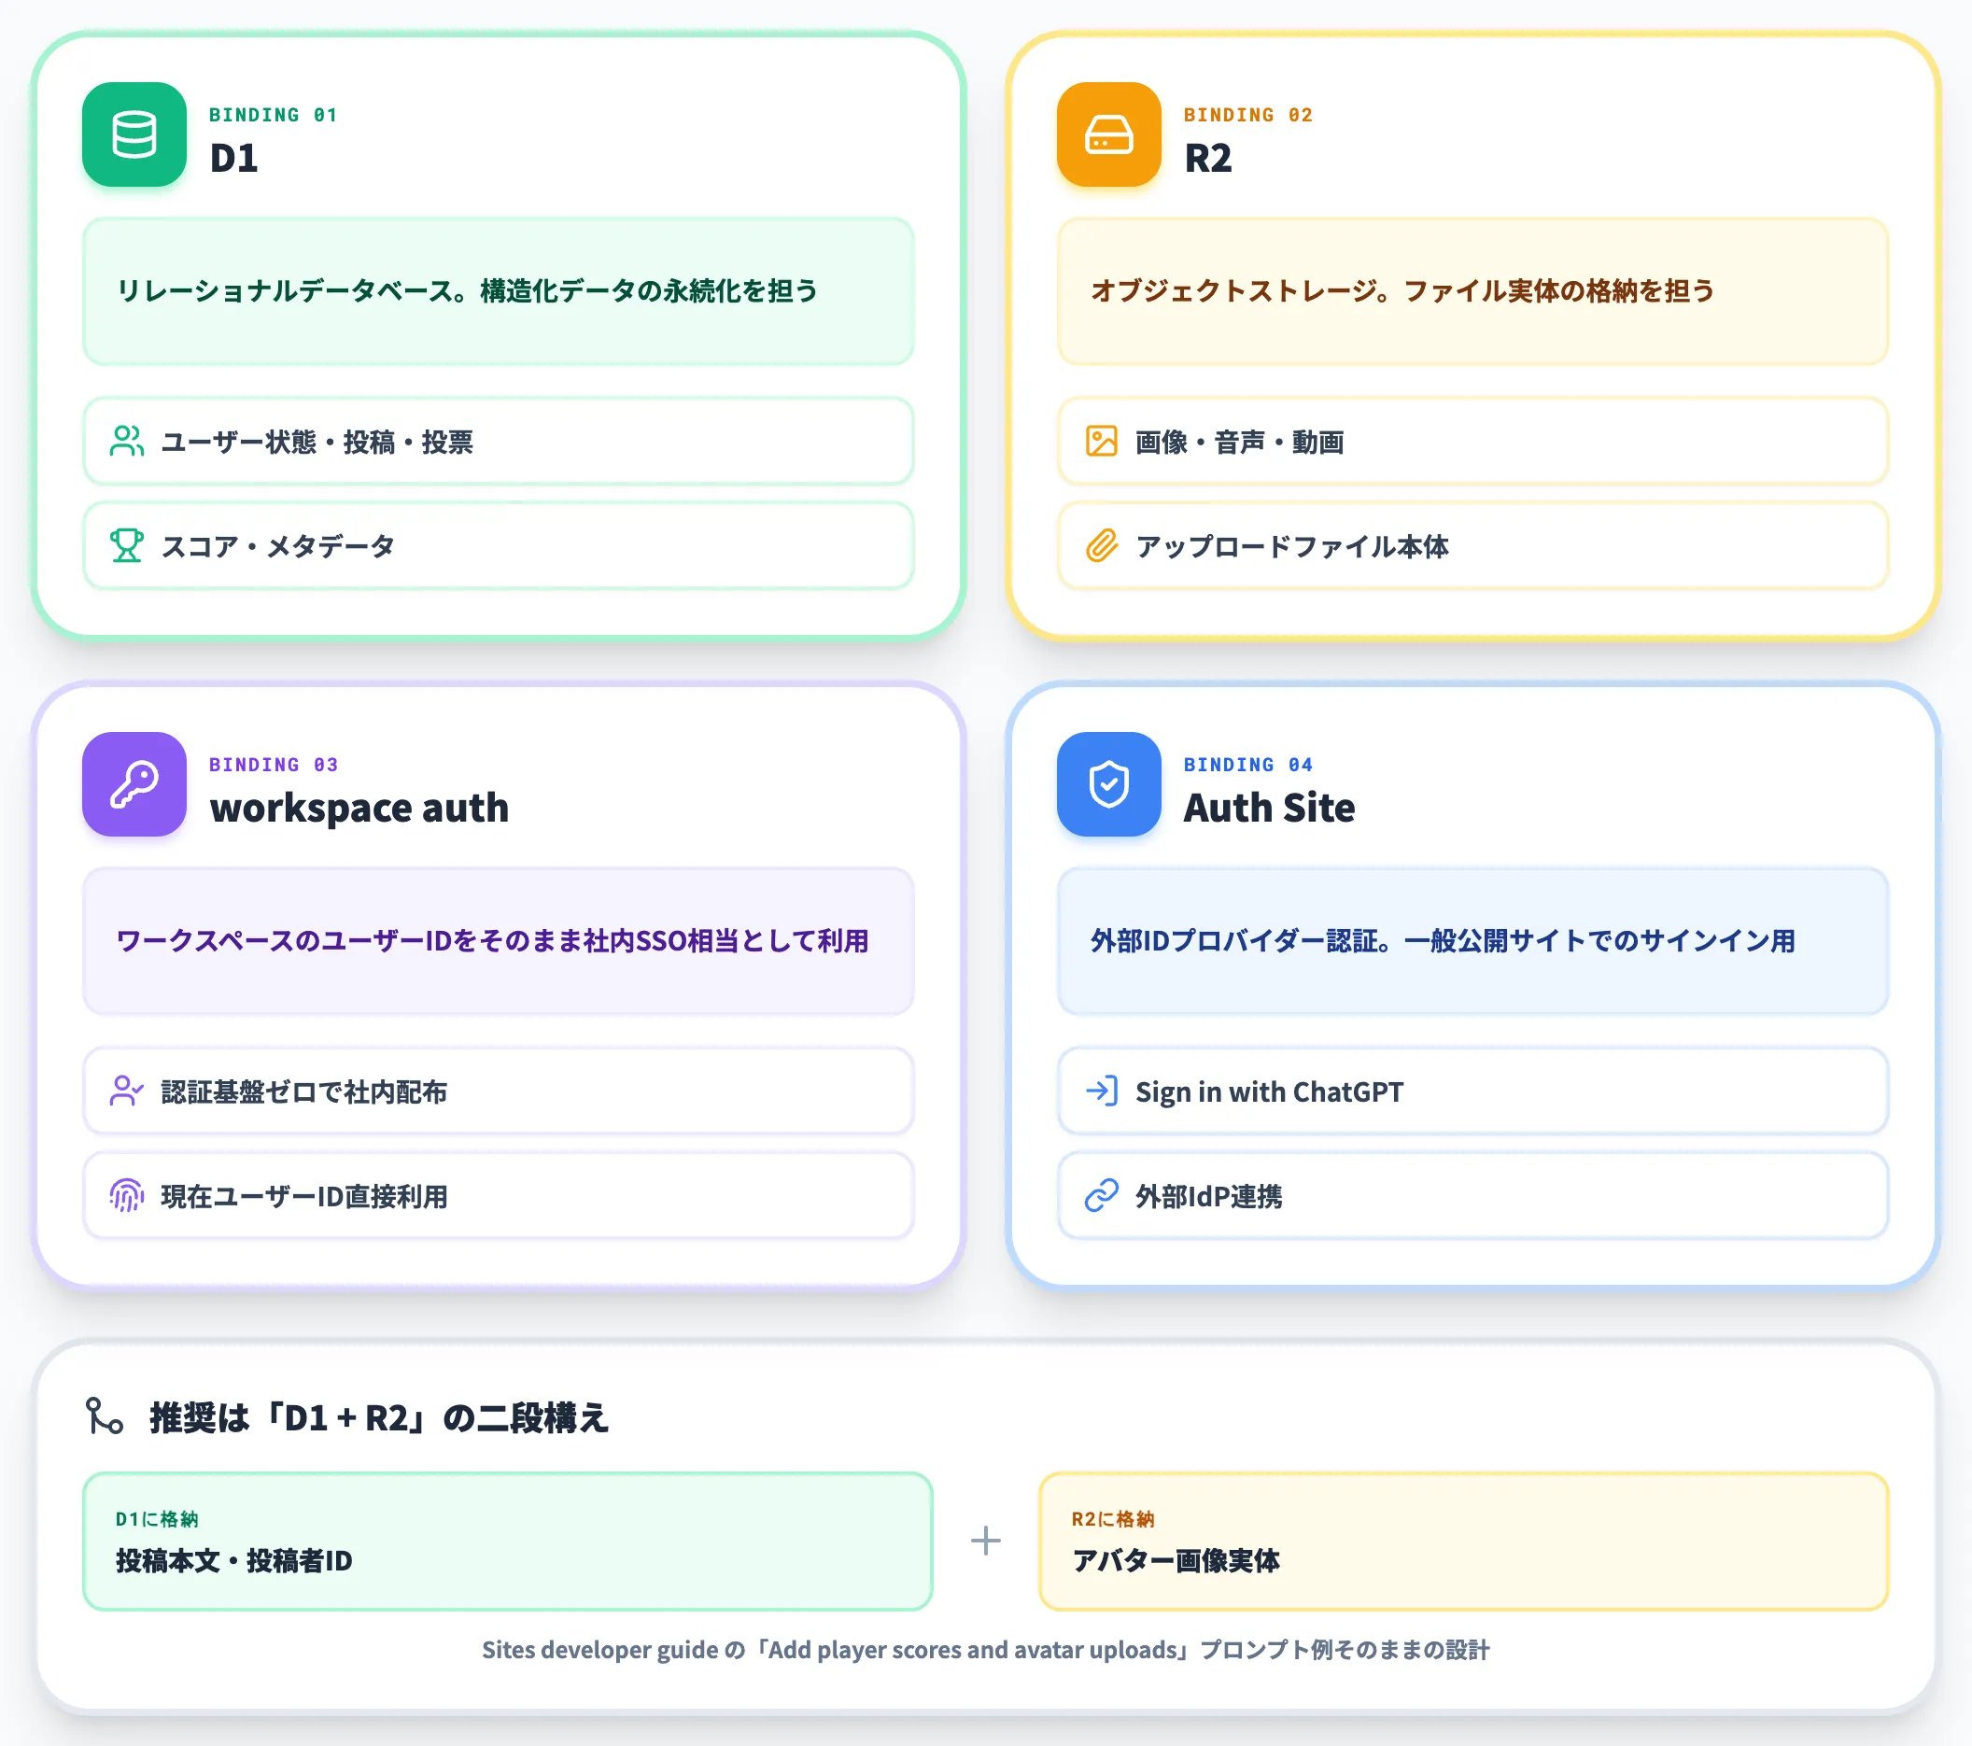Select the ユーザー状態・投稿・投票 row

(x=498, y=441)
